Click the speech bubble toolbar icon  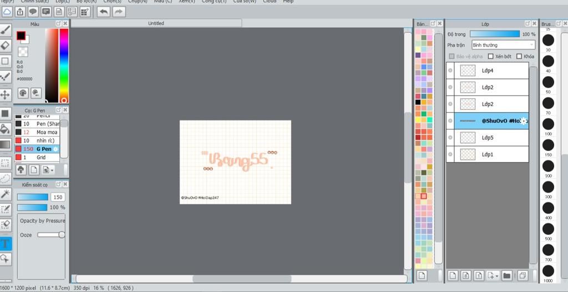[x=33, y=12]
